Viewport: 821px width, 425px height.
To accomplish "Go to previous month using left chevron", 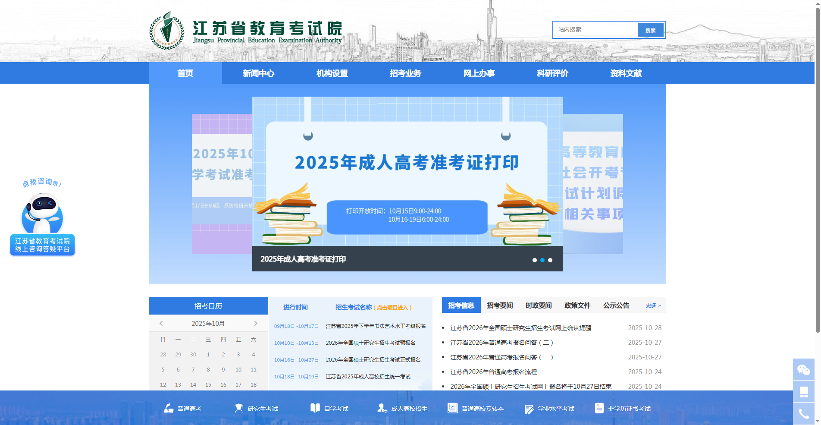I will pyautogui.click(x=161, y=323).
